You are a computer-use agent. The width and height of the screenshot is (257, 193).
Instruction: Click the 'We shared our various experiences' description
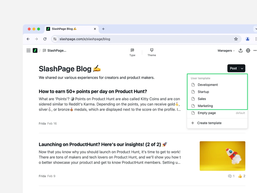pos(97,77)
